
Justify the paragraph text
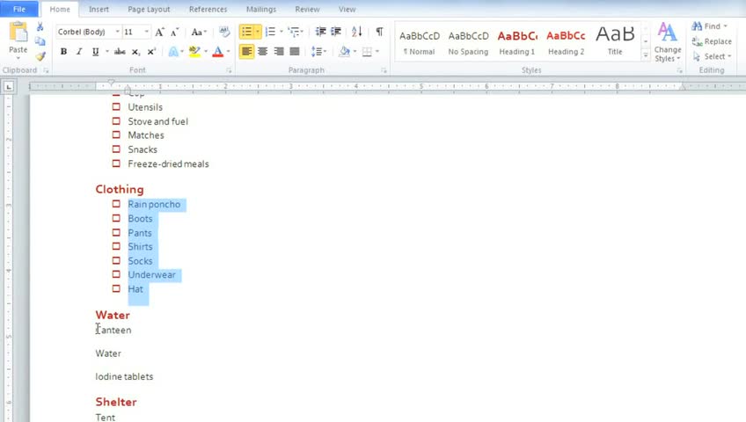[x=295, y=51]
